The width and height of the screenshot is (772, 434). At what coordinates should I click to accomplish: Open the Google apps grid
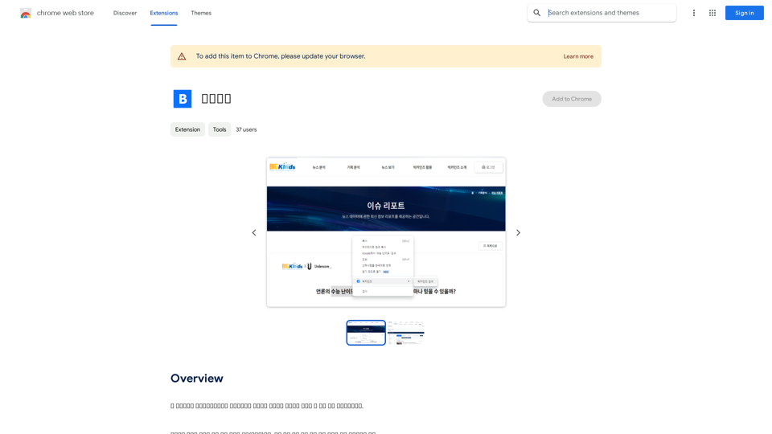[x=712, y=13]
